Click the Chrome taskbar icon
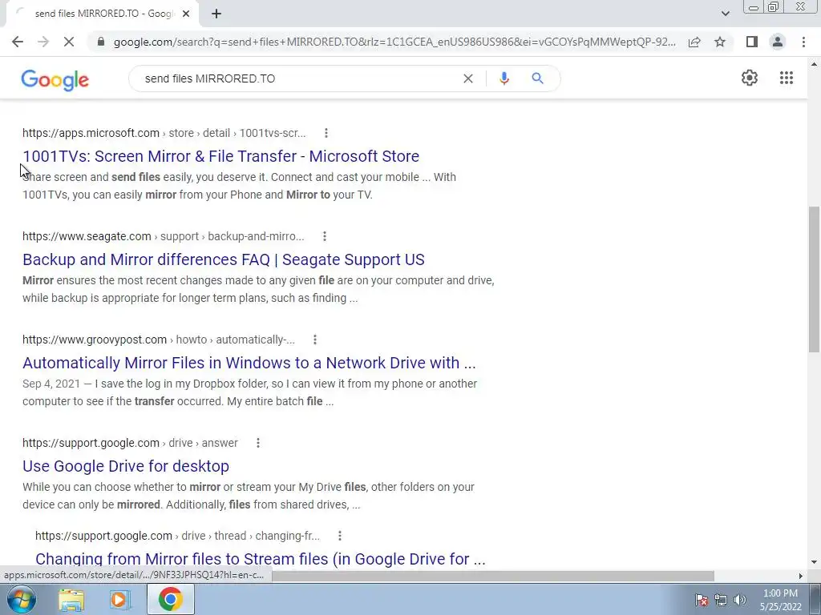The image size is (821, 615). click(171, 599)
